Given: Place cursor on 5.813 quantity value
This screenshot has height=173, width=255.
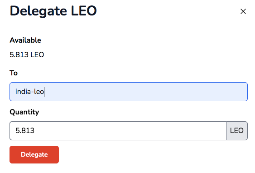Looking at the screenshot, I should point(25,131).
